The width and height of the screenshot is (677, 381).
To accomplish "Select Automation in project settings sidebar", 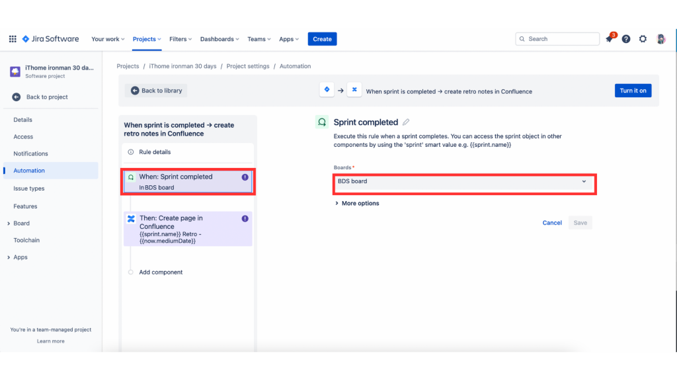I will click(x=51, y=171).
